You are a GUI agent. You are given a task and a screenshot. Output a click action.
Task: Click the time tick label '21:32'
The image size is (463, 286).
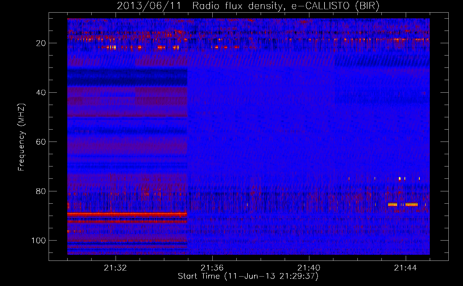[116, 268]
